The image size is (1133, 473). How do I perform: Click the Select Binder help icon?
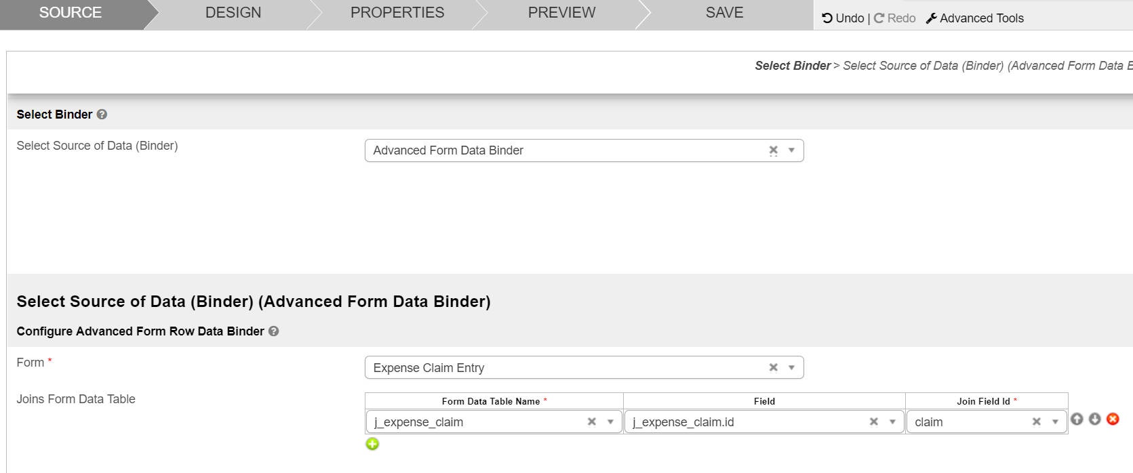pos(102,115)
